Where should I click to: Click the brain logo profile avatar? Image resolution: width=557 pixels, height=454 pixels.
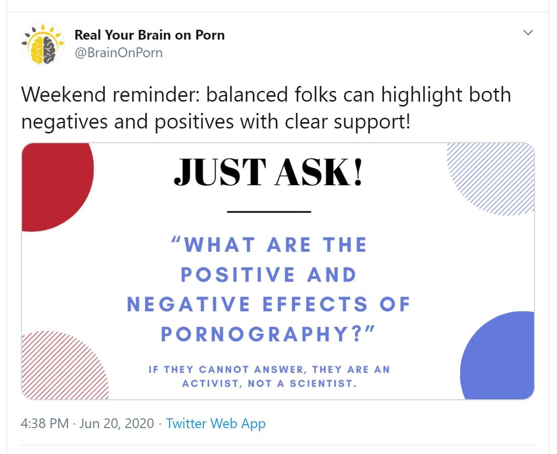click(43, 44)
